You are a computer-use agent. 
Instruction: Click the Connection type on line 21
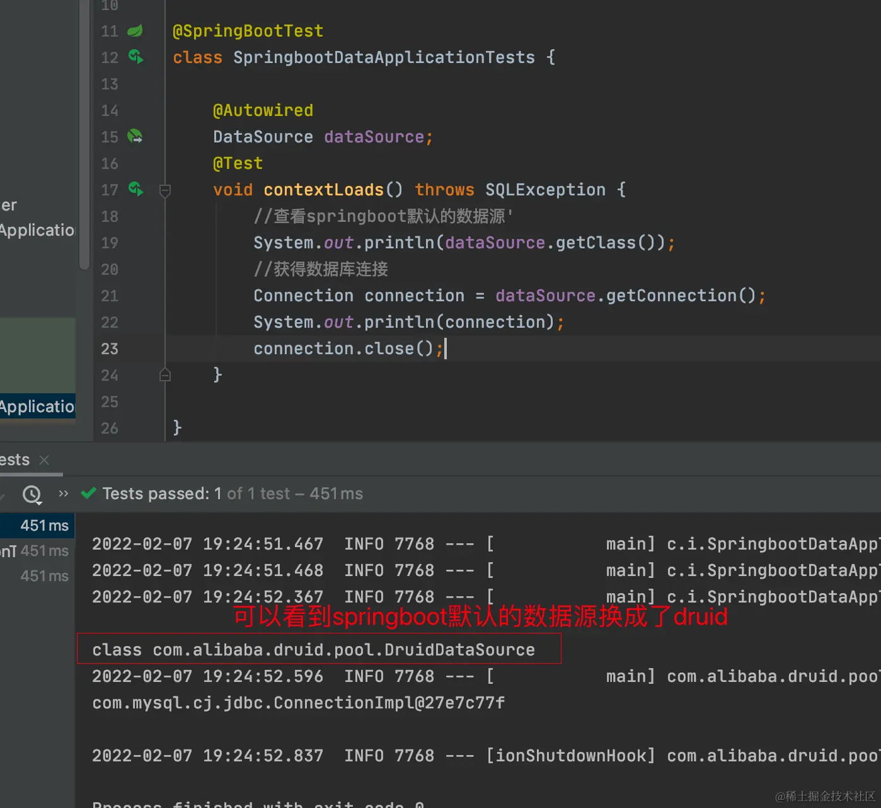(303, 296)
